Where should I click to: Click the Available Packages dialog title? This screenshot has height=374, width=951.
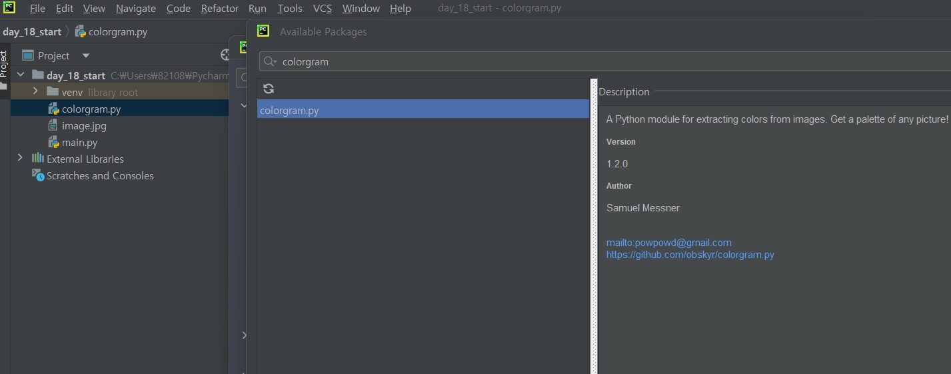(323, 31)
